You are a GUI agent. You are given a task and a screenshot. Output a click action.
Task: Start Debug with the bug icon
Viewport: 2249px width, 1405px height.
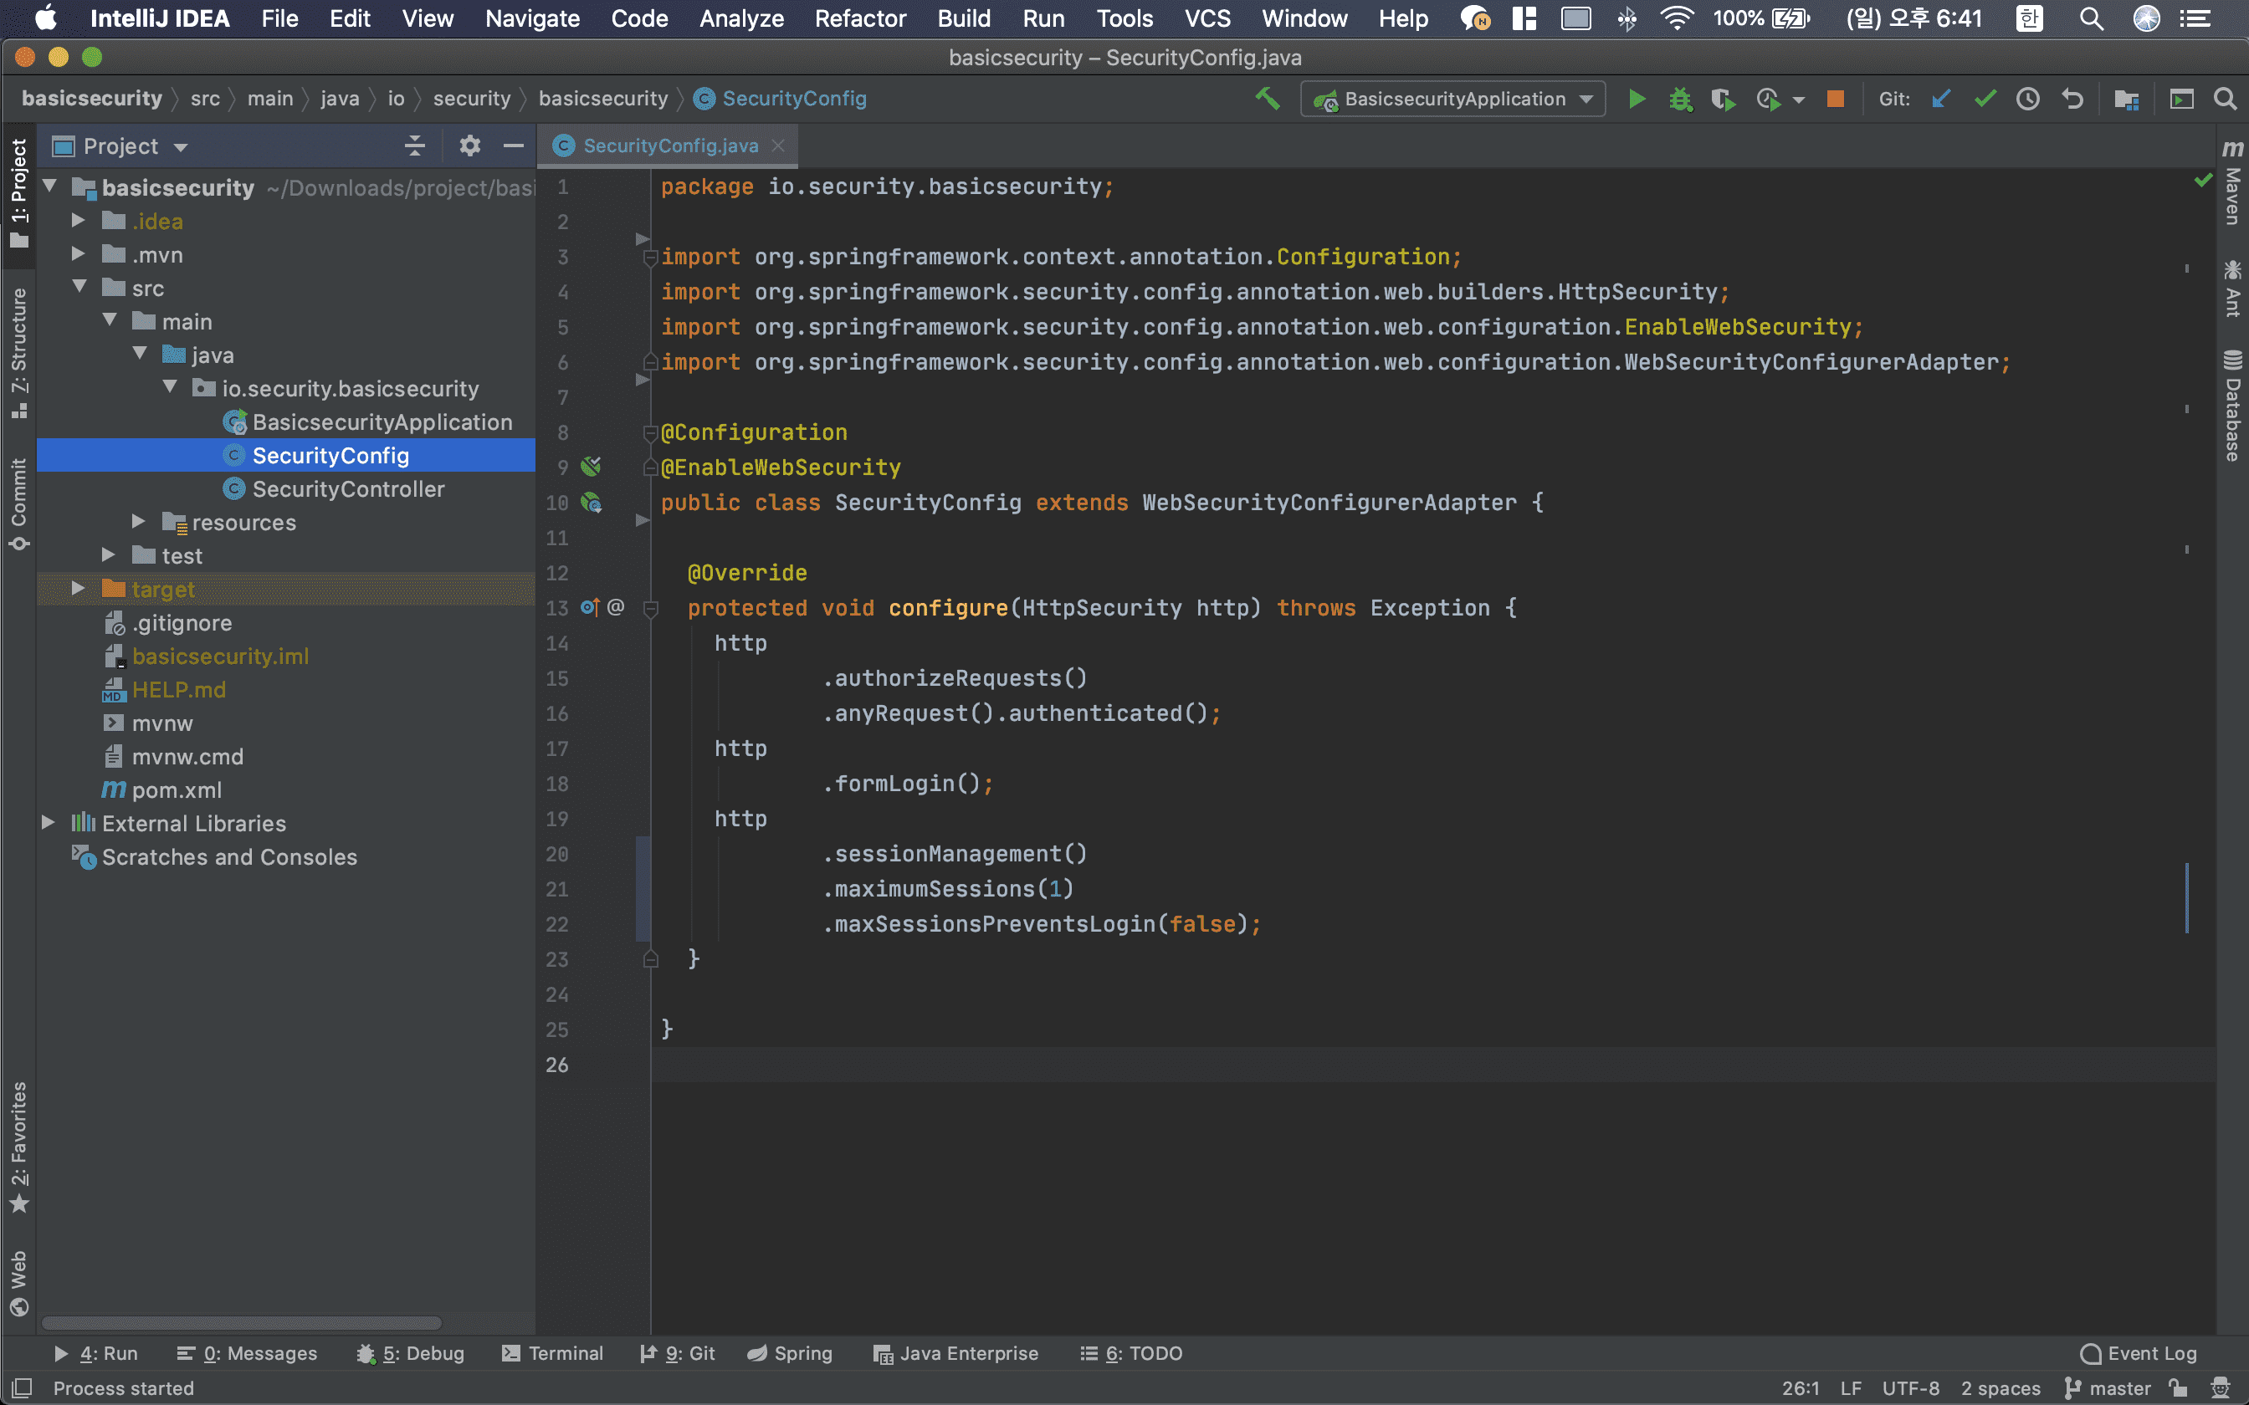1679,99
